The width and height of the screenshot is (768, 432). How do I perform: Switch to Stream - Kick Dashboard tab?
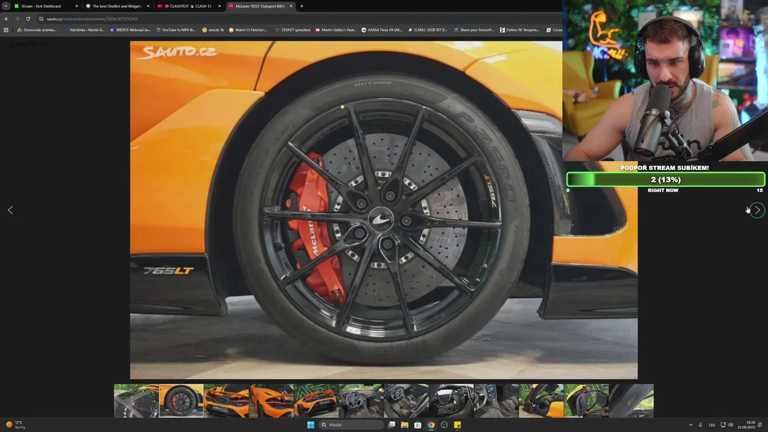(x=46, y=6)
